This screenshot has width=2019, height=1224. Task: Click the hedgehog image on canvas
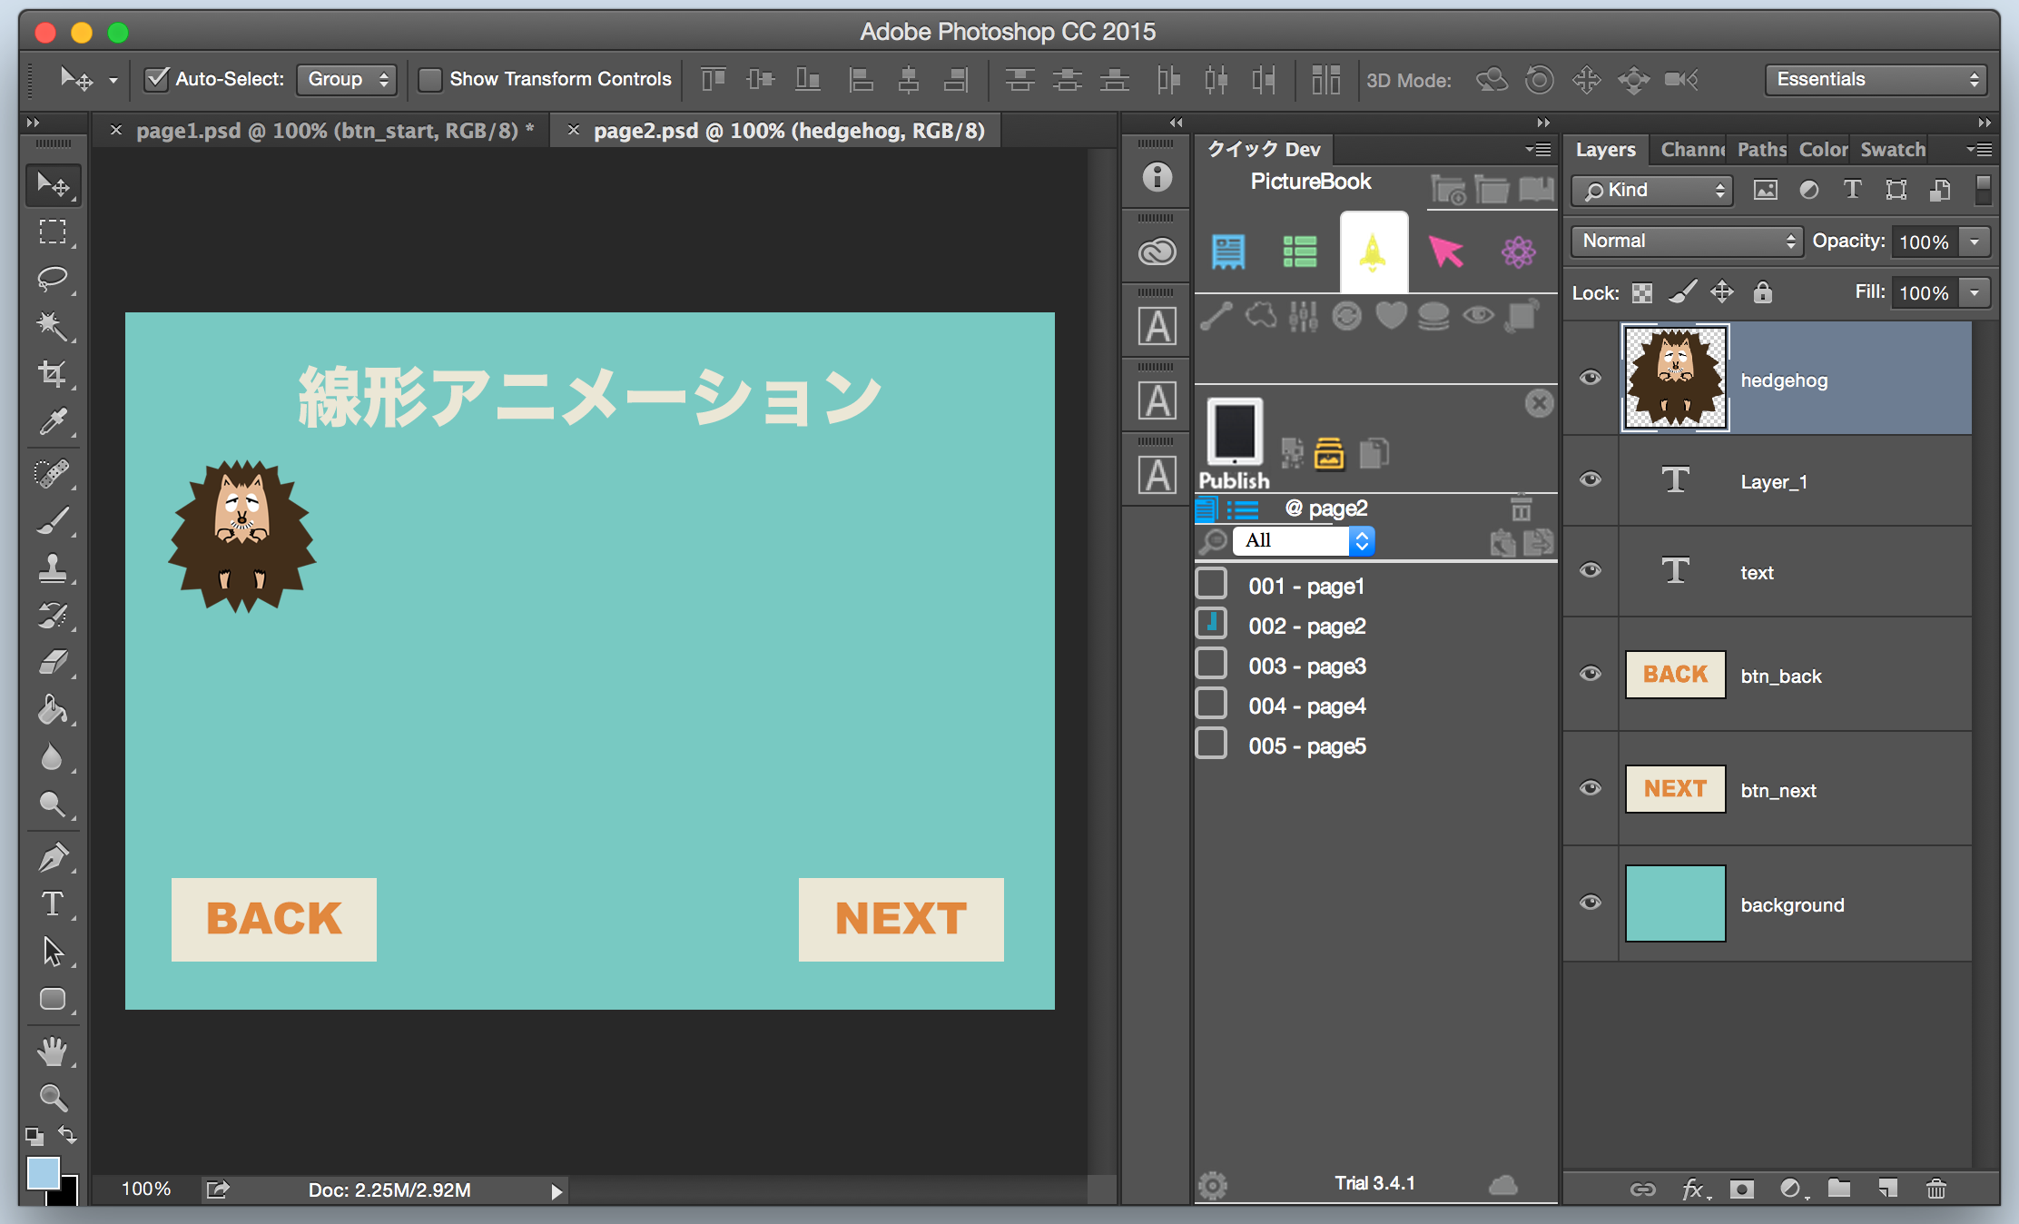[242, 536]
